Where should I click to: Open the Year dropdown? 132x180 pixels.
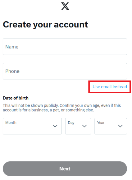click(x=111, y=126)
